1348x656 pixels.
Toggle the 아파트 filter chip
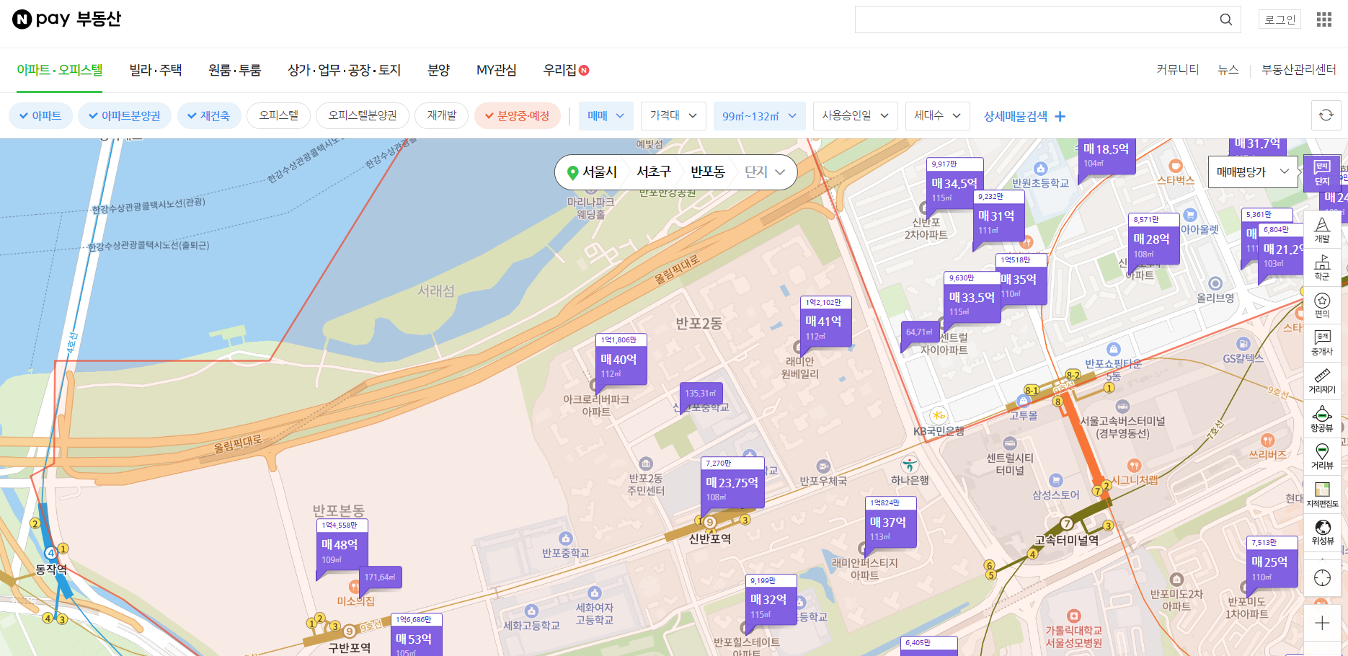[40, 115]
